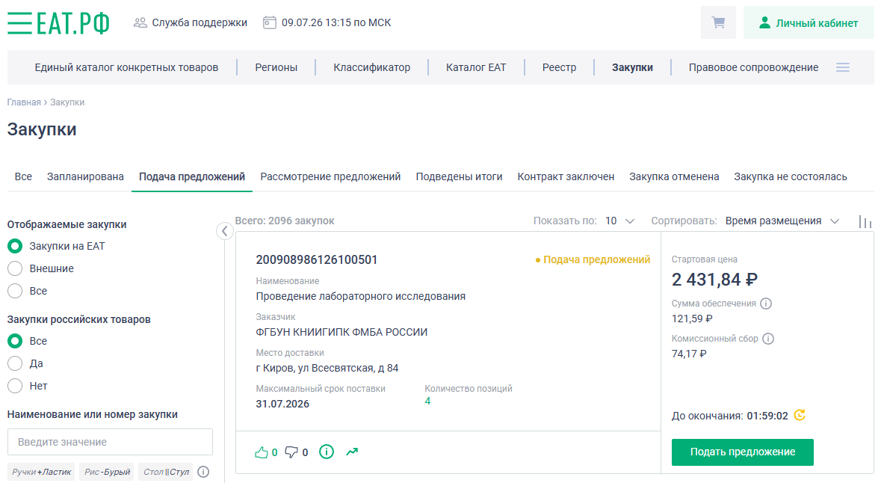
Task: Open 'Каталог ЕАТ' navigation item
Action: (476, 67)
